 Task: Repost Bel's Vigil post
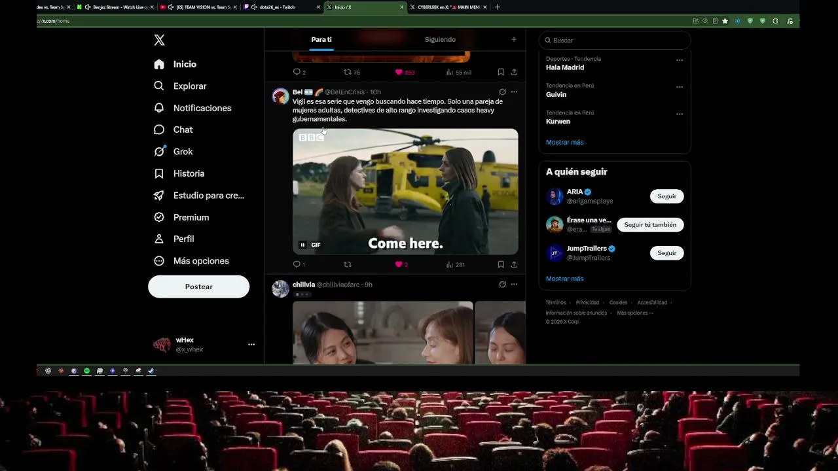click(x=348, y=264)
